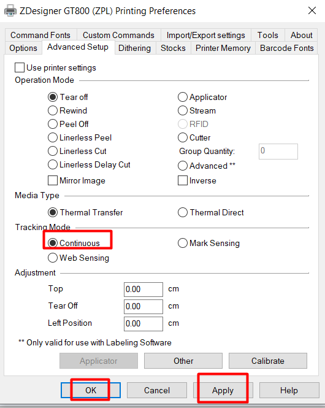Screen dimensions: 325x408
Task: Choose Thermal Direct media type
Action: click(183, 212)
